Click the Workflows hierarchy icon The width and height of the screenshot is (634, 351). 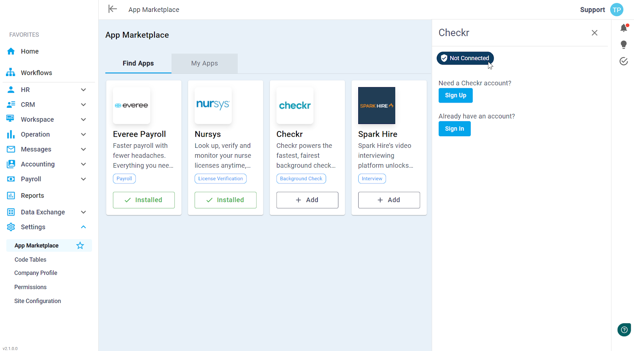click(x=11, y=72)
